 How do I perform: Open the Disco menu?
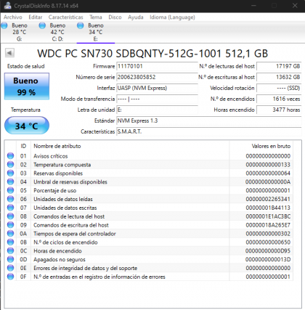pos(115,17)
